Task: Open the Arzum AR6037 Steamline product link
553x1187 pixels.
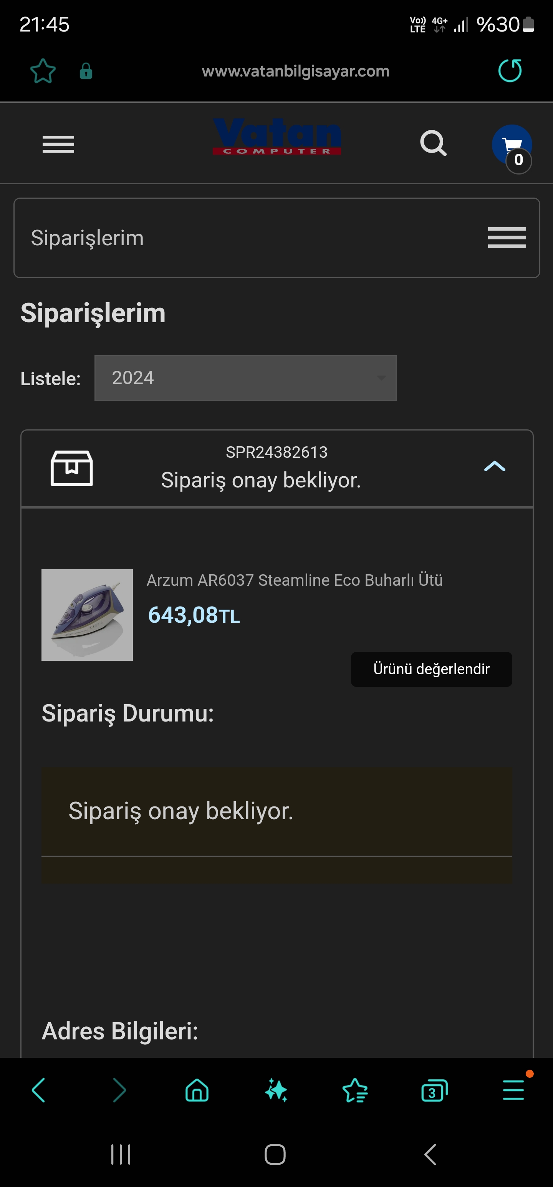Action: [x=294, y=580]
